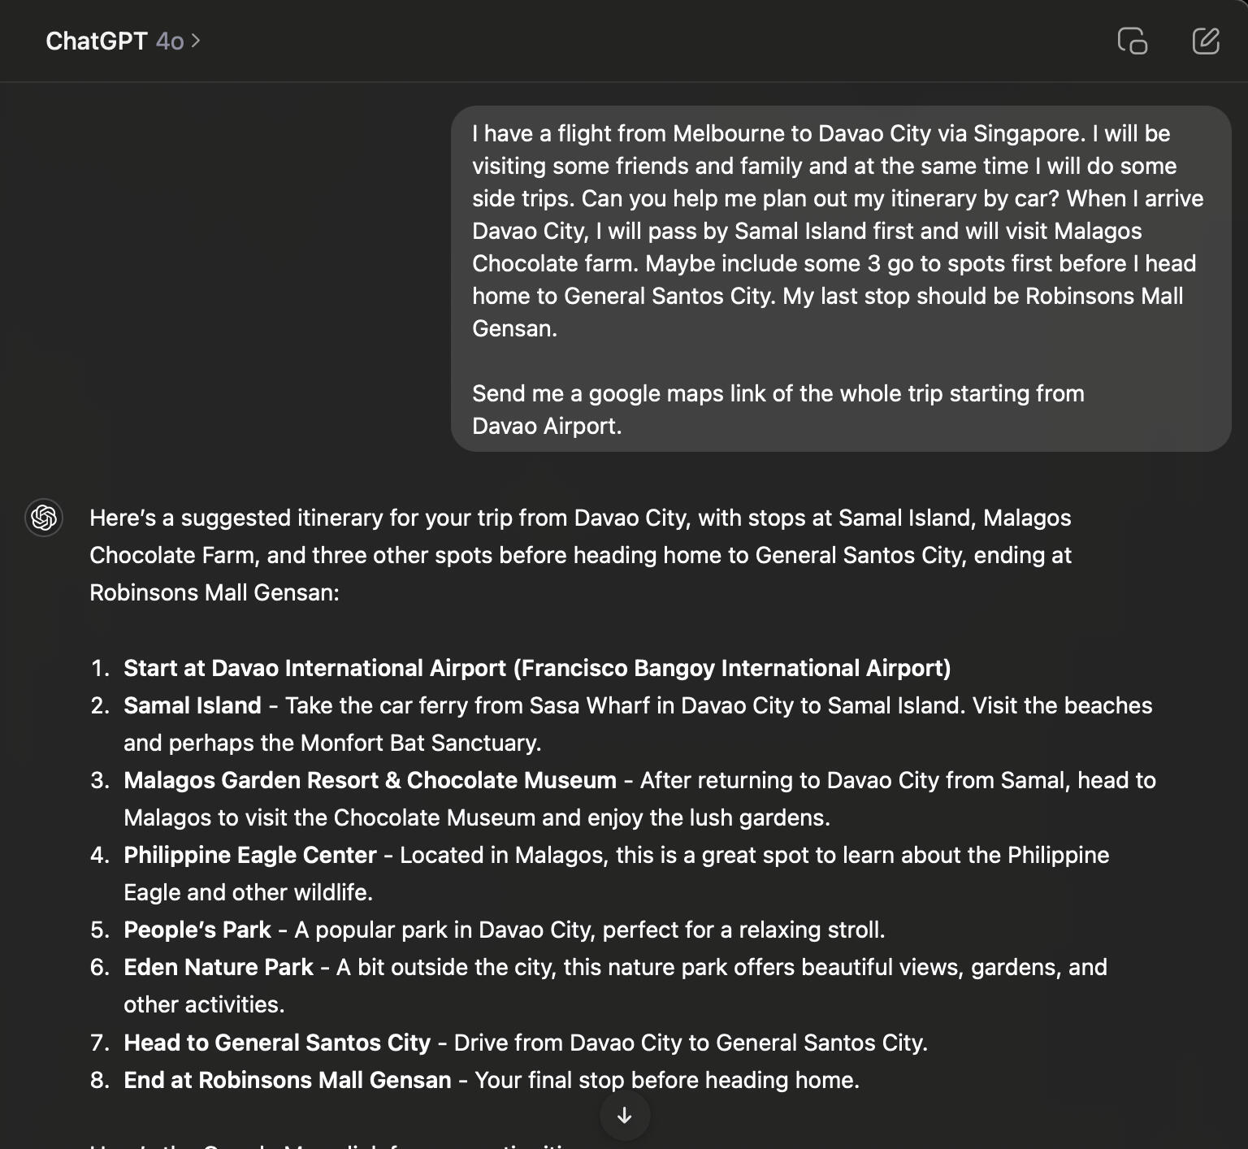
Task: Click the Chocolate Museum lush gardens description line
Action: tap(477, 817)
